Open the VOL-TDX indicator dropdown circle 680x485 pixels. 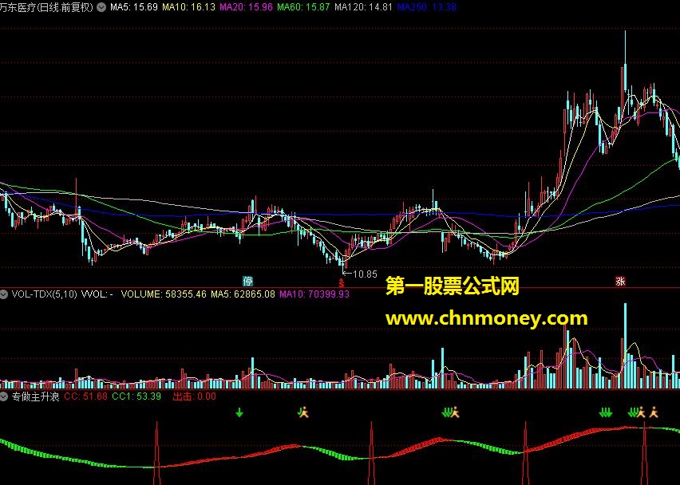tap(4, 294)
